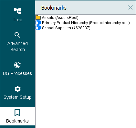Click the yellow Assets folder icon
The height and width of the screenshot is (128, 136).
click(x=38, y=17)
